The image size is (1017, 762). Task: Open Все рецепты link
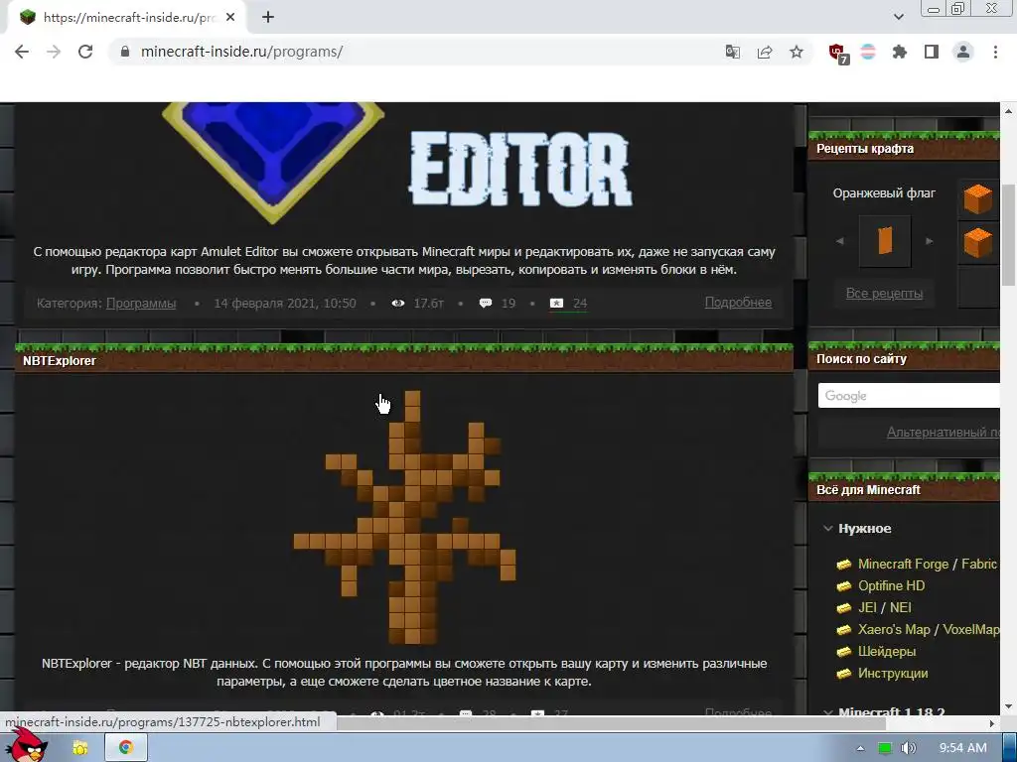click(x=884, y=294)
